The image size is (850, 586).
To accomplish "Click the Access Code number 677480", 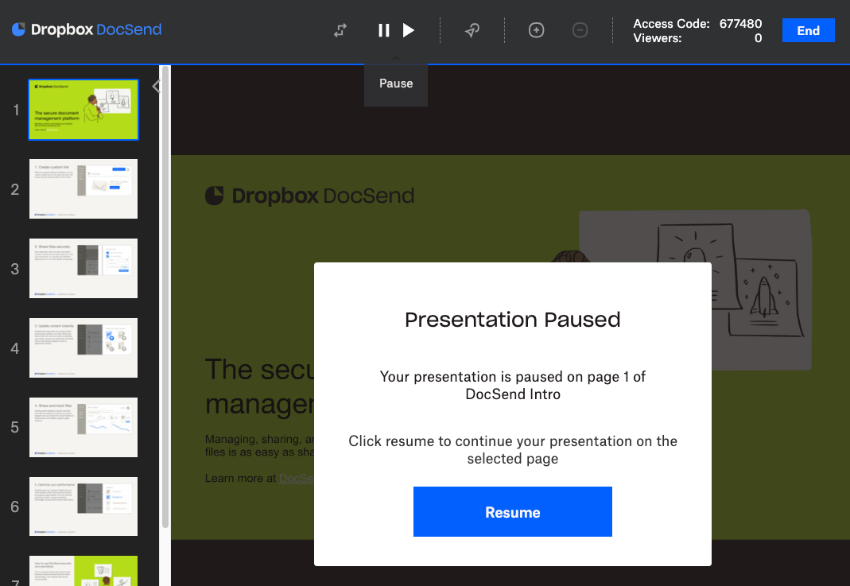I will (x=740, y=24).
